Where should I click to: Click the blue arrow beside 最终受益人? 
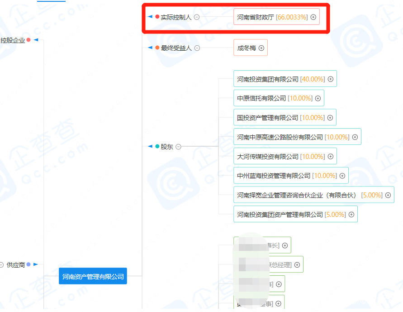[x=150, y=48]
